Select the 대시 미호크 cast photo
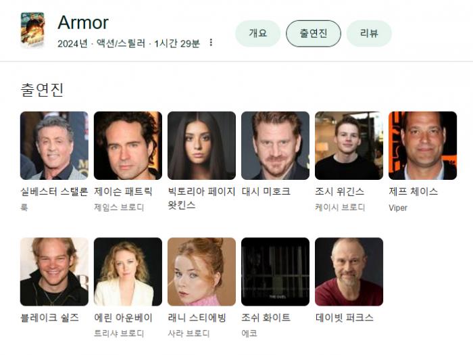Screen dimensions: 473x355 point(275,145)
